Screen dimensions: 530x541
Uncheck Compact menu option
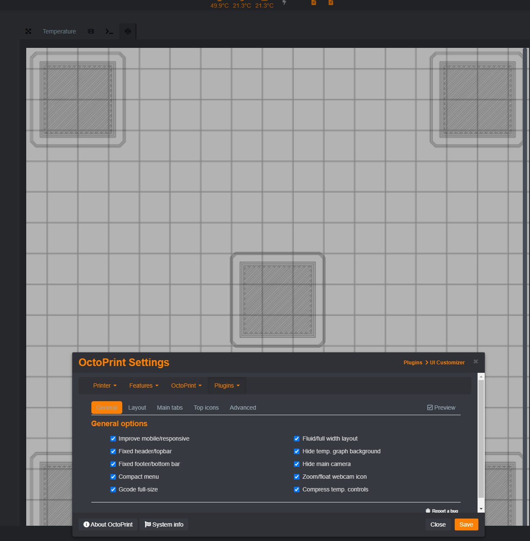[x=113, y=477]
